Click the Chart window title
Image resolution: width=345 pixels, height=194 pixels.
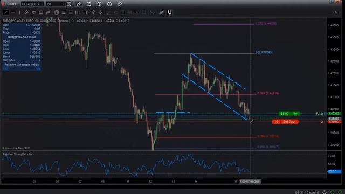click(11, 4)
